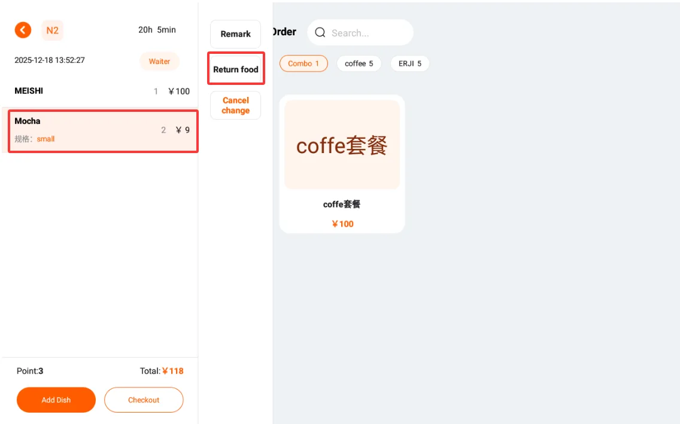The height and width of the screenshot is (424, 680).
Task: Choose Return food
Action: [x=235, y=69]
